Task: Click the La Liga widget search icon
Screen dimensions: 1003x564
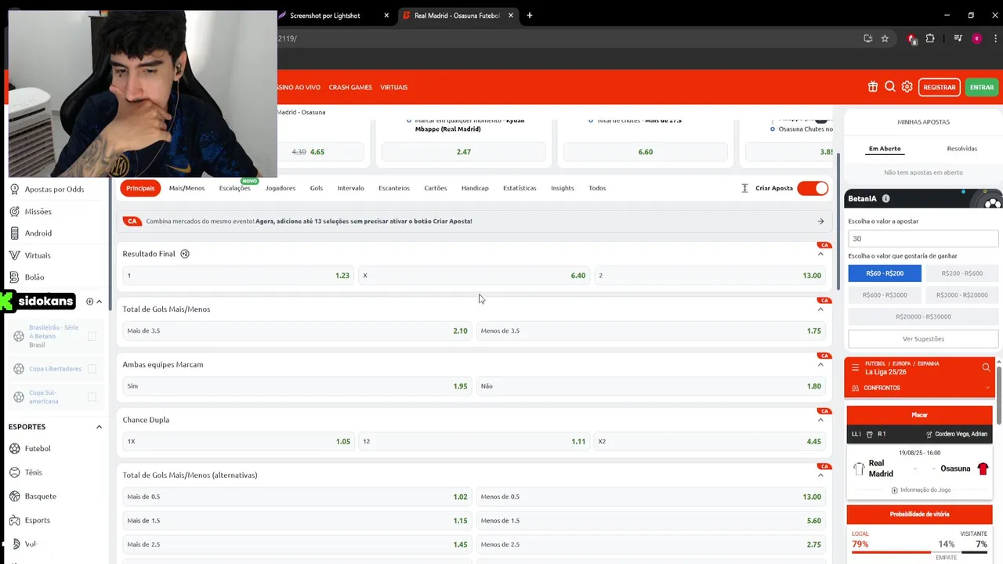Action: 986,367
